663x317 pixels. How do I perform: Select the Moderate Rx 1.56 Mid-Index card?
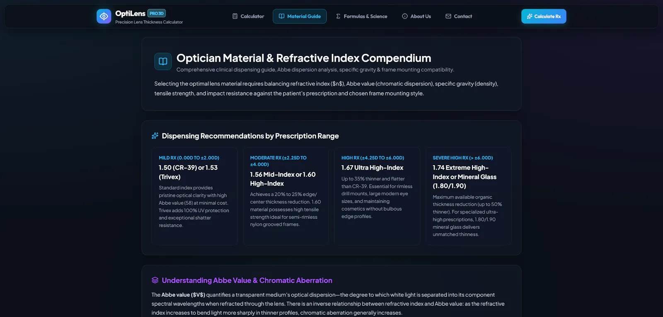pos(286,196)
